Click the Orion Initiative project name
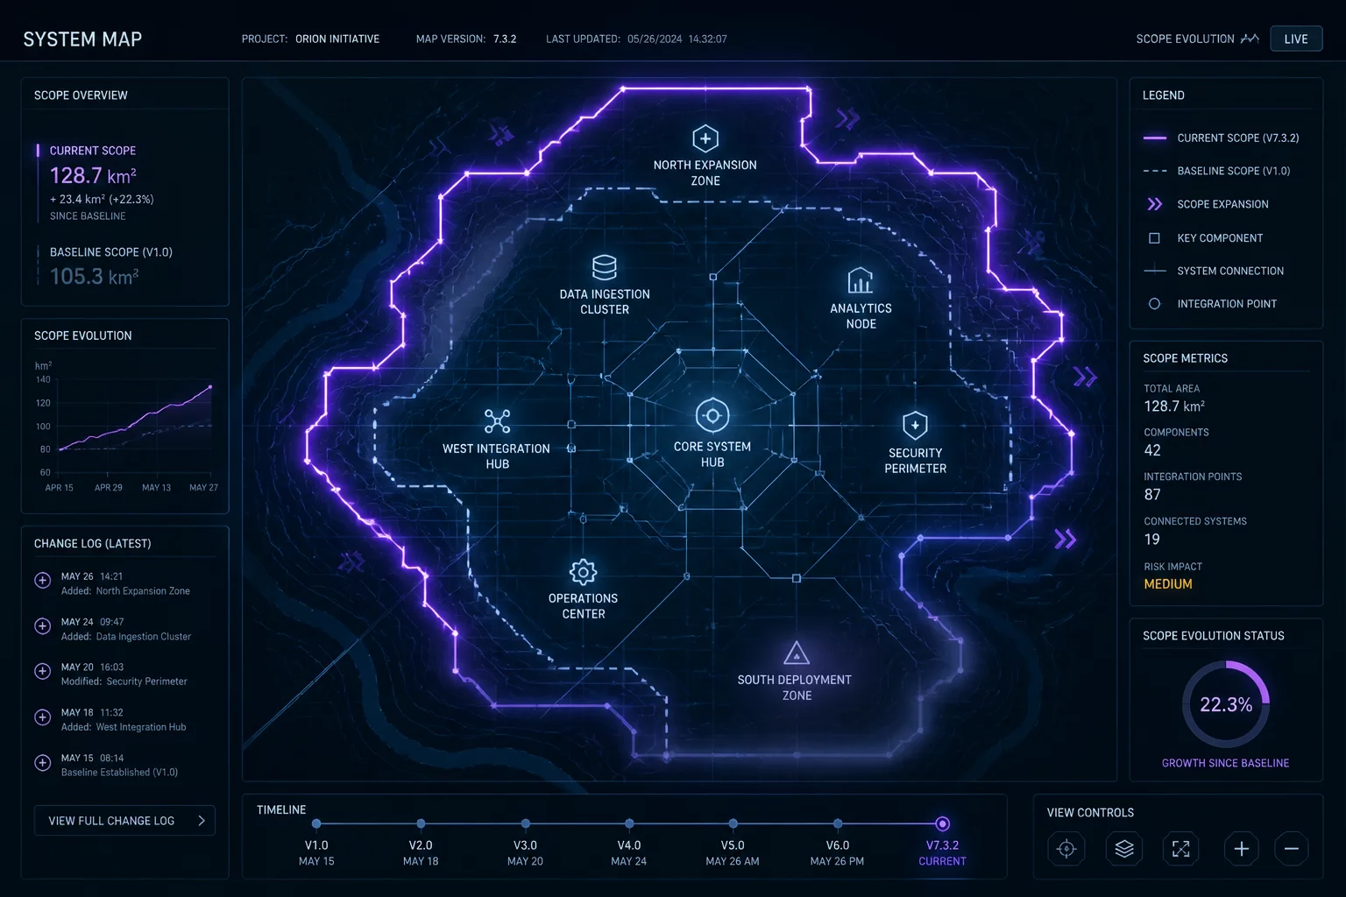 click(x=337, y=39)
